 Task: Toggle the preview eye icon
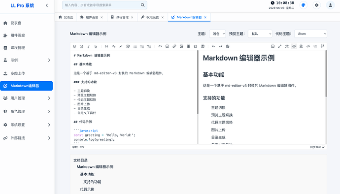pyautogui.click(x=294, y=46)
